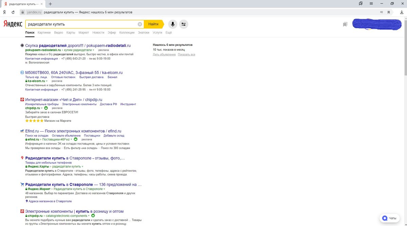
Task: Open the Измерительные приборы sitelink
Action: point(42,104)
